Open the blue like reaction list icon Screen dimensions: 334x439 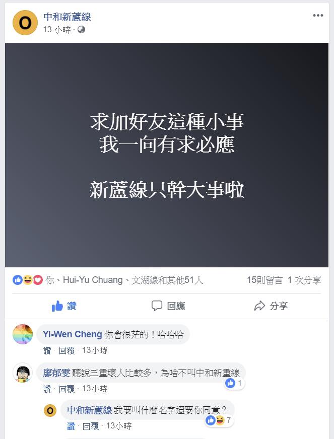coord(17,280)
